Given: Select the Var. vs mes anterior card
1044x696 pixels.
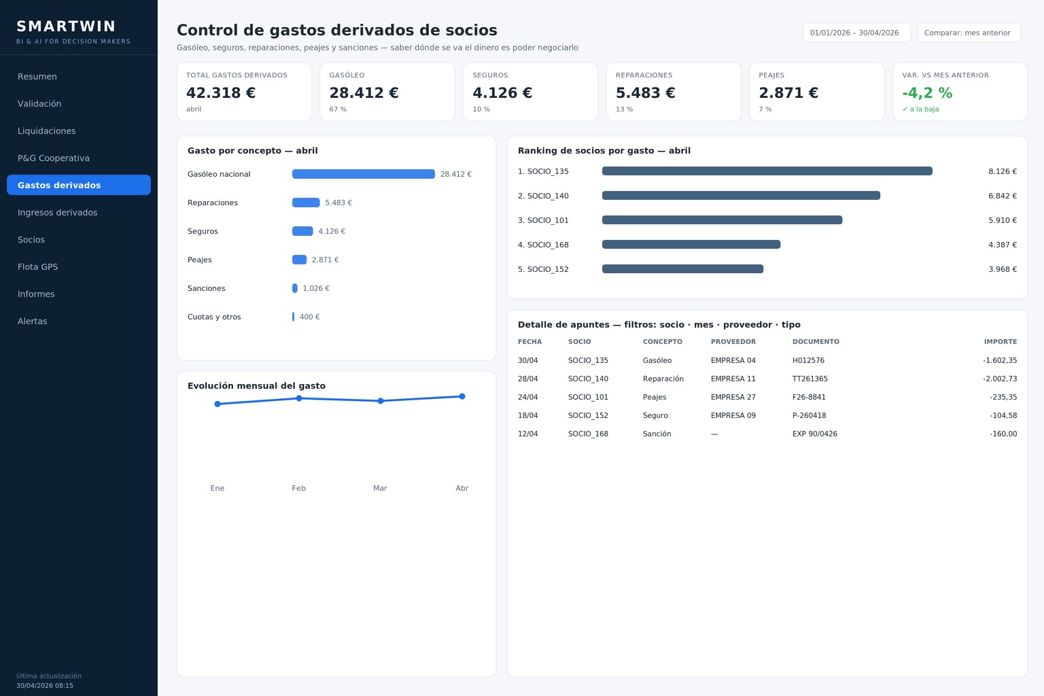Looking at the screenshot, I should pos(960,92).
